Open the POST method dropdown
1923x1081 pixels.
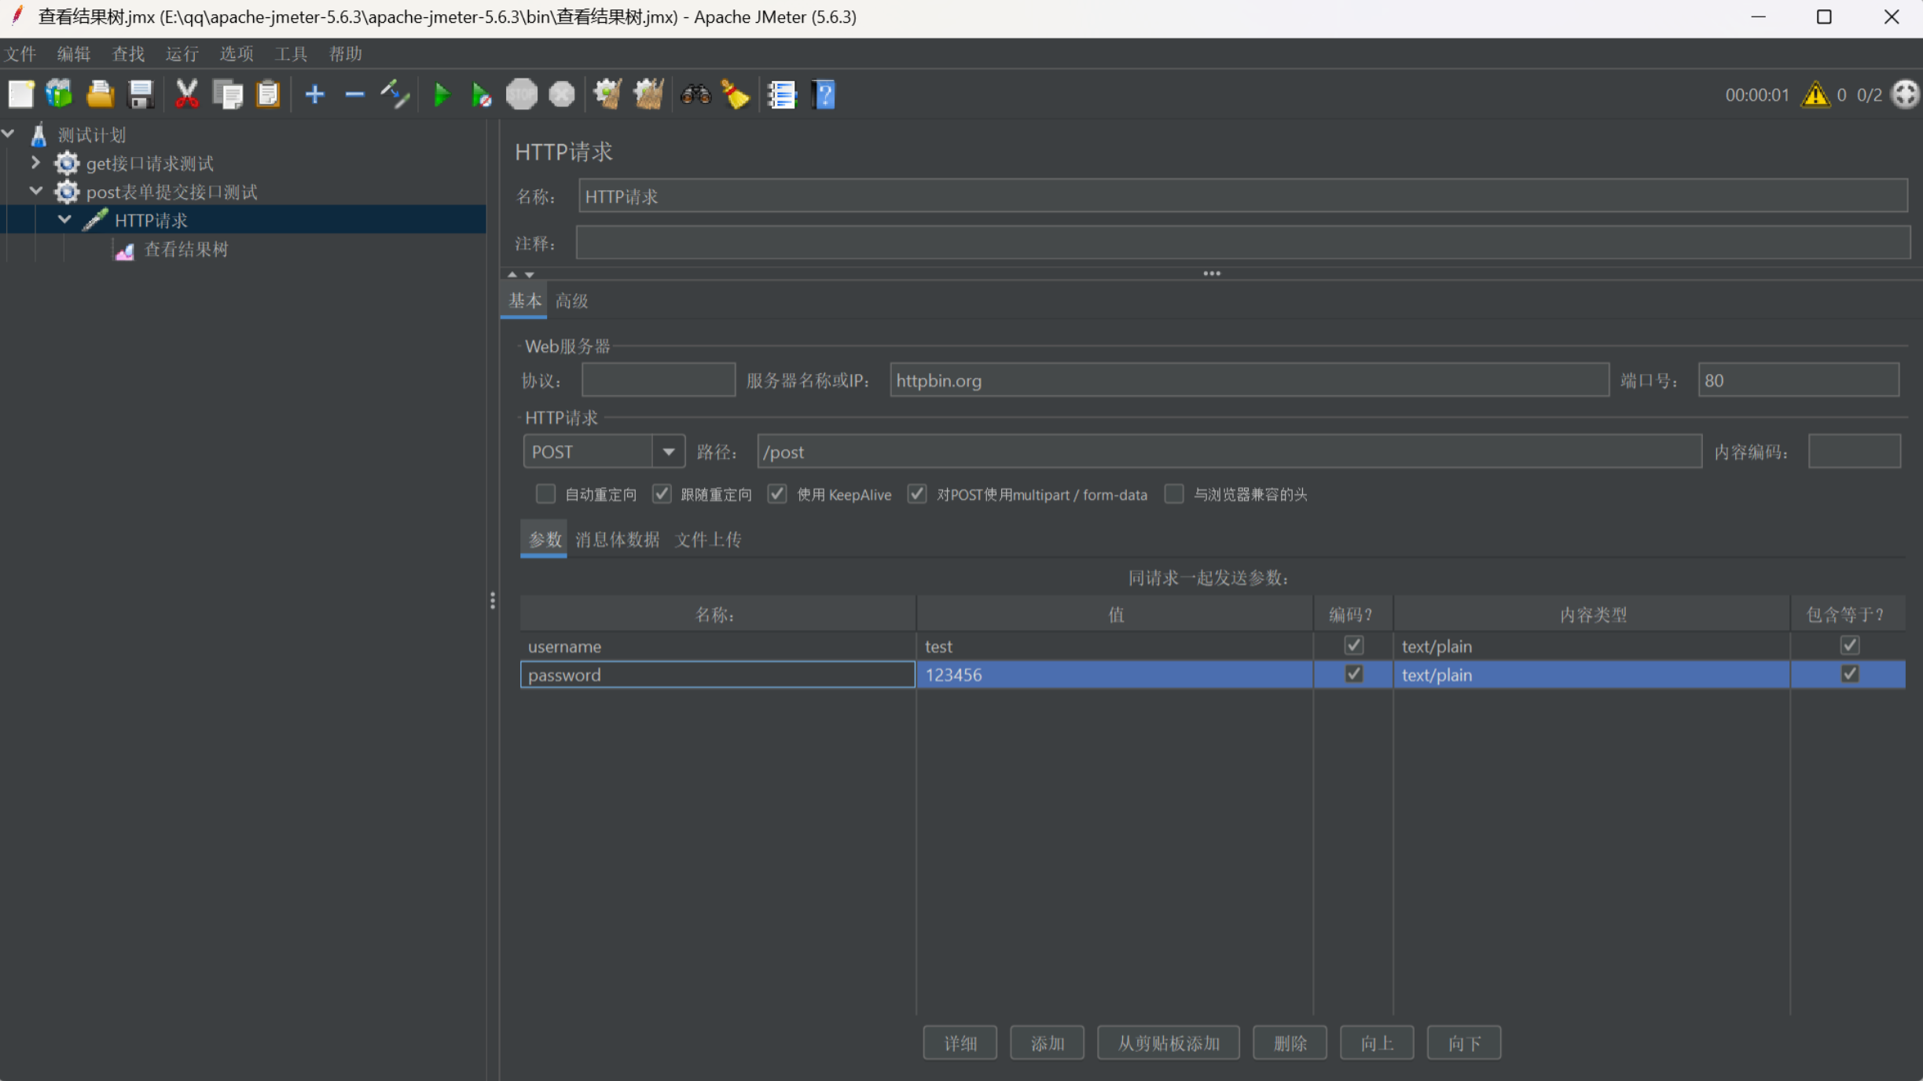[668, 452]
